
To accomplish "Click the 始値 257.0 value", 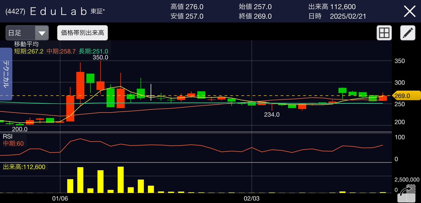I will [x=255, y=7].
